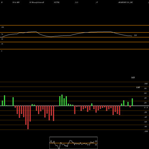Viewport: 149px width, 149px height.
Task: Click the '-40' label on the MR axis
Action: pos(145,117)
